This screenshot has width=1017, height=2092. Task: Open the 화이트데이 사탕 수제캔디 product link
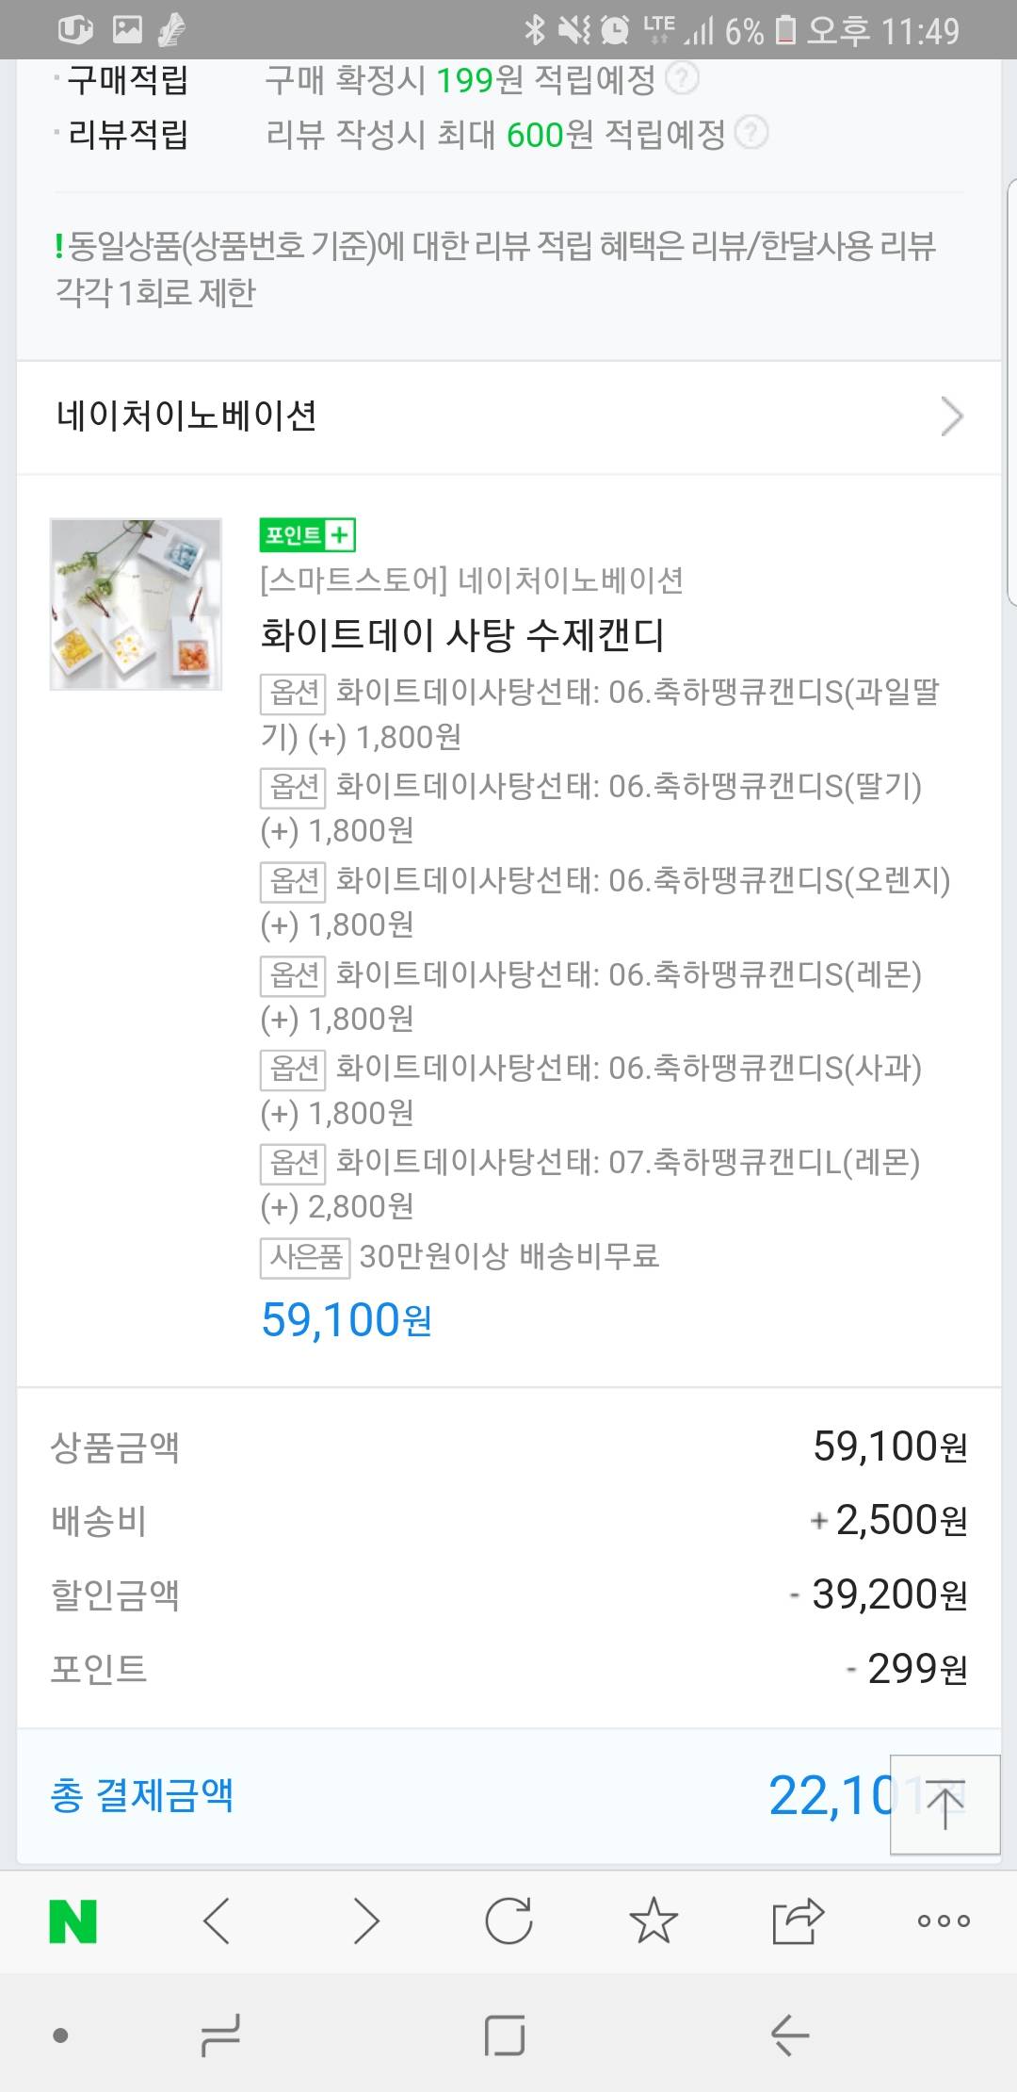[462, 635]
